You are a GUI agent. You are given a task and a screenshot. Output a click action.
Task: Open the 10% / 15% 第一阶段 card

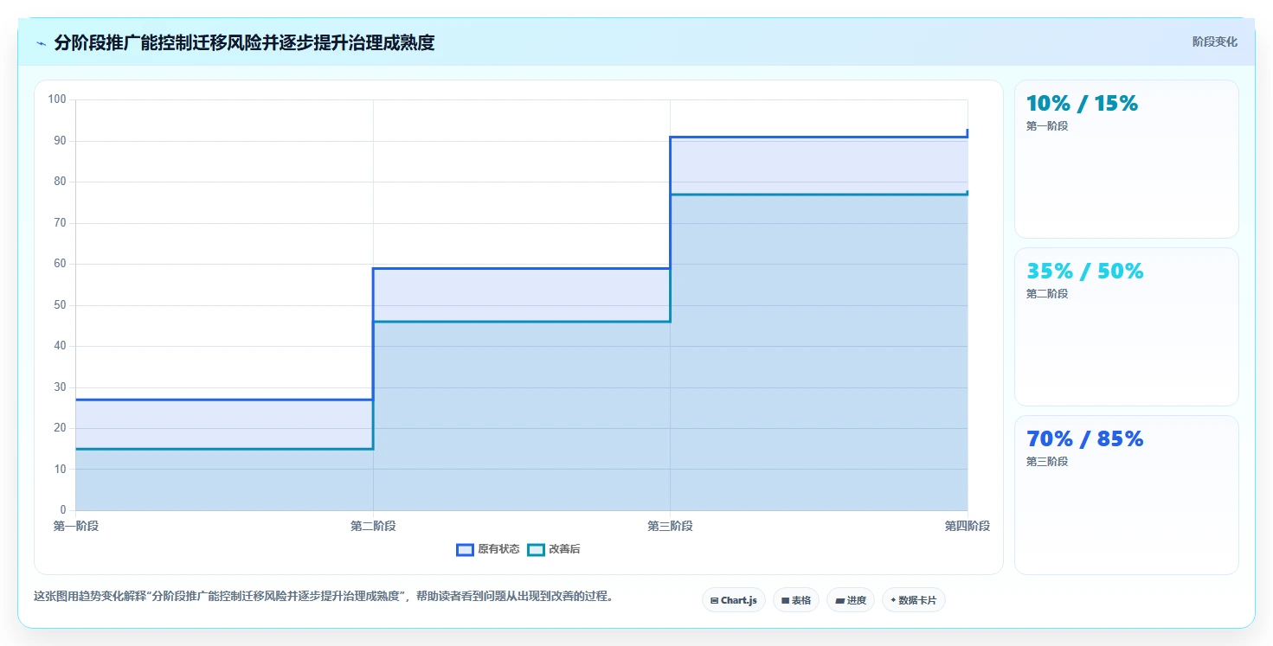click(x=1127, y=159)
